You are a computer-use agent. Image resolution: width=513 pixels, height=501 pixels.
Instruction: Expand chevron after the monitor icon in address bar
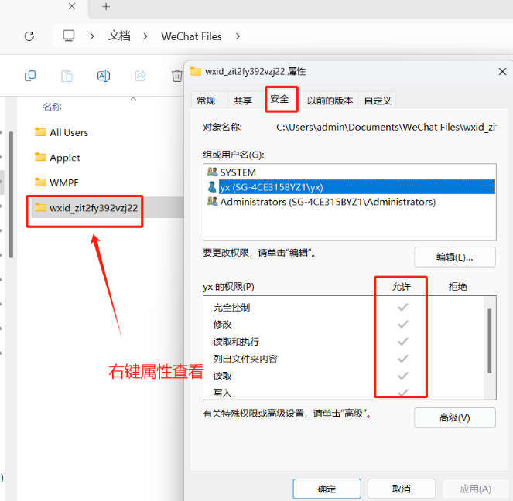[92, 36]
